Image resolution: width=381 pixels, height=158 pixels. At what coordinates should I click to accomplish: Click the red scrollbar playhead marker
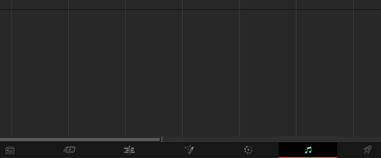(x=162, y=139)
